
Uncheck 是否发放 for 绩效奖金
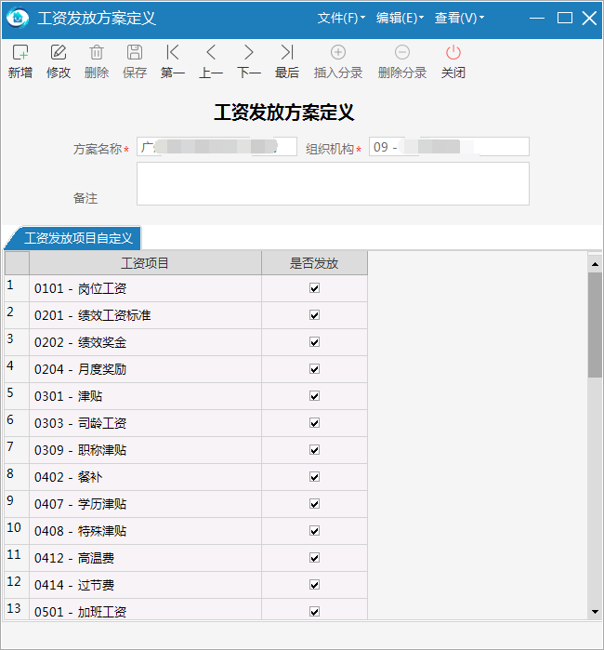click(x=314, y=342)
